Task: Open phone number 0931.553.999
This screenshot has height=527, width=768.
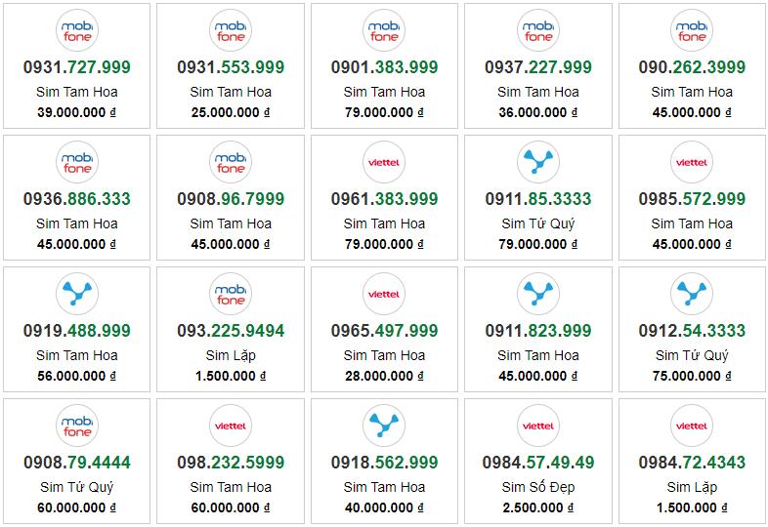Action: pos(231,67)
